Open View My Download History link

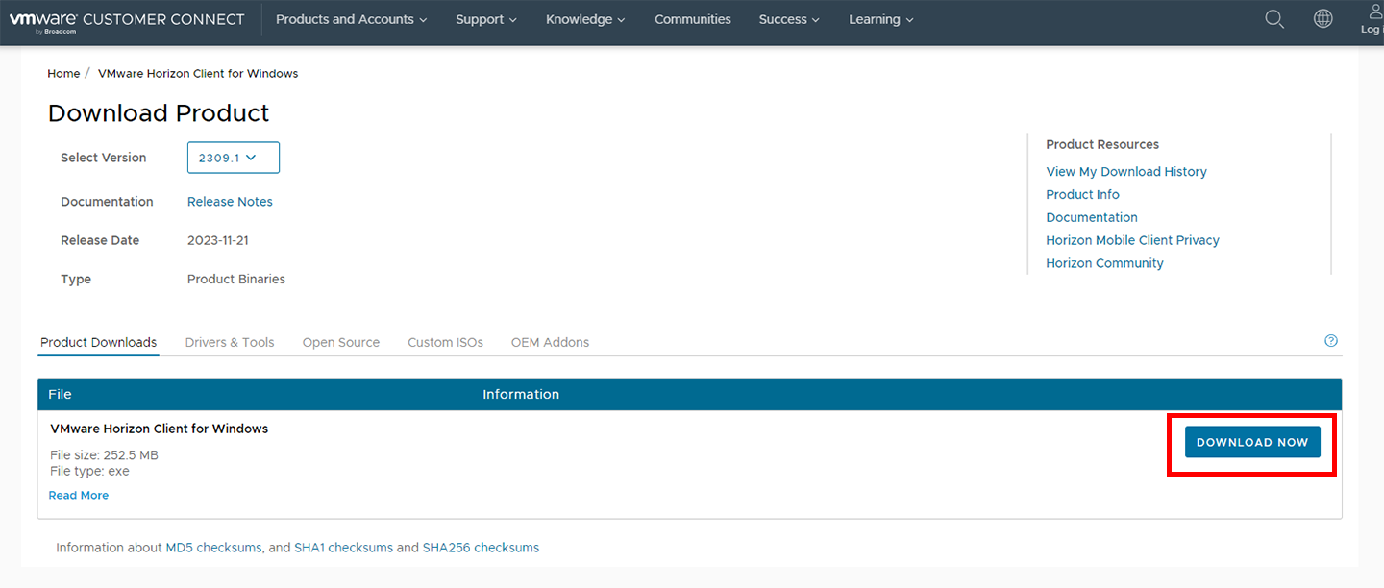tap(1126, 172)
